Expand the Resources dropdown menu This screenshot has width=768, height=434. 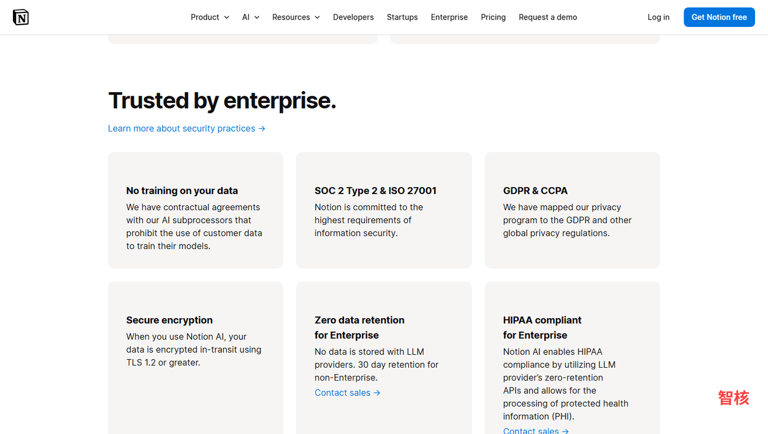pyautogui.click(x=296, y=17)
